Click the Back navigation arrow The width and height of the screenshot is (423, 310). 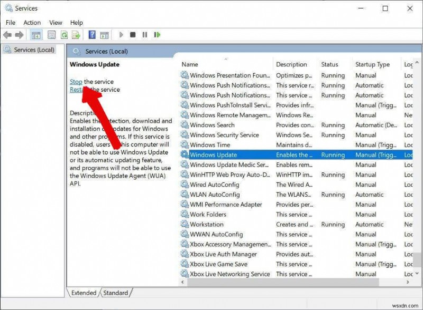click(x=7, y=35)
